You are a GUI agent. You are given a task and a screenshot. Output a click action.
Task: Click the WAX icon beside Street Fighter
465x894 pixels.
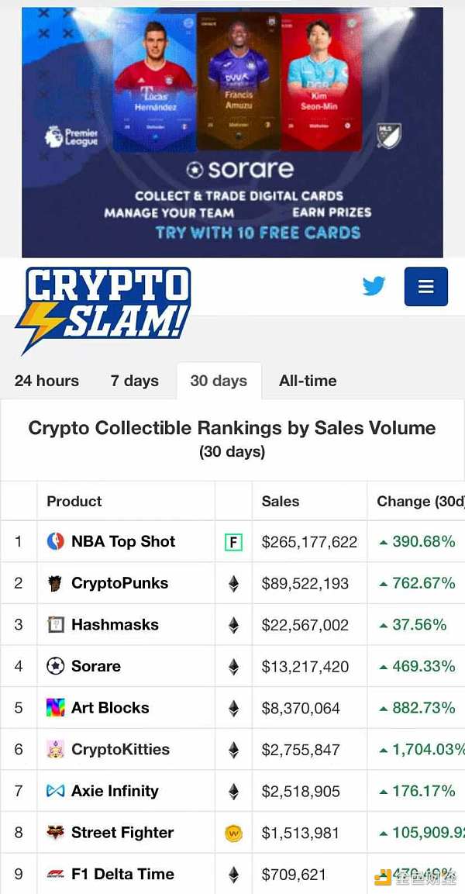(233, 834)
